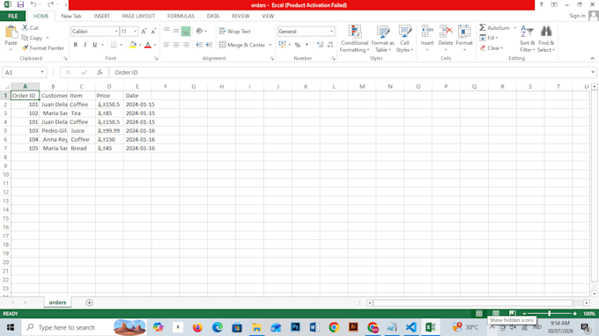This screenshot has width=599, height=336.
Task: Apply borders to the cell
Action: coord(114,45)
